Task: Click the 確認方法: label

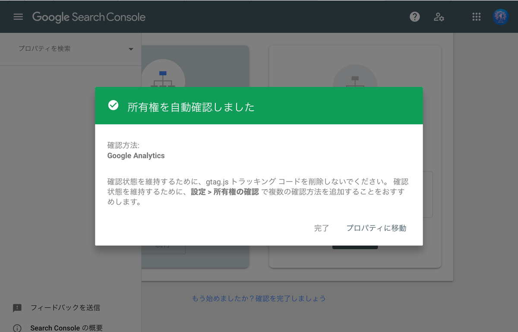Action: pos(123,146)
